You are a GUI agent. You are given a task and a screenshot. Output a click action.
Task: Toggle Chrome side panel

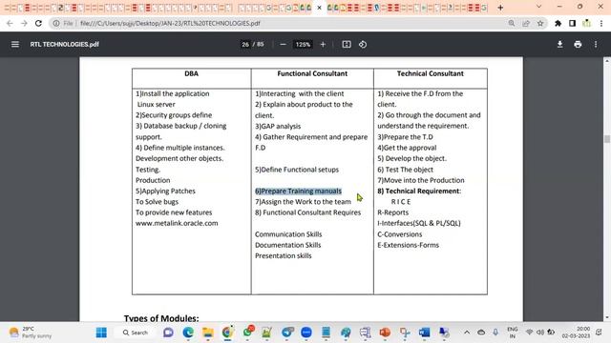[572, 23]
